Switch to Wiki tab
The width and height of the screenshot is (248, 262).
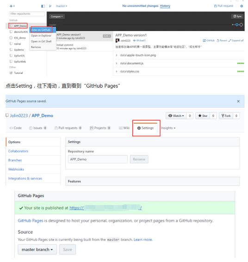coord(124,128)
